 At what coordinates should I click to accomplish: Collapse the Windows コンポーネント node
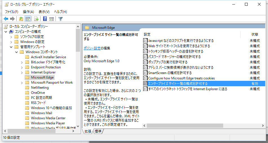point(16,52)
